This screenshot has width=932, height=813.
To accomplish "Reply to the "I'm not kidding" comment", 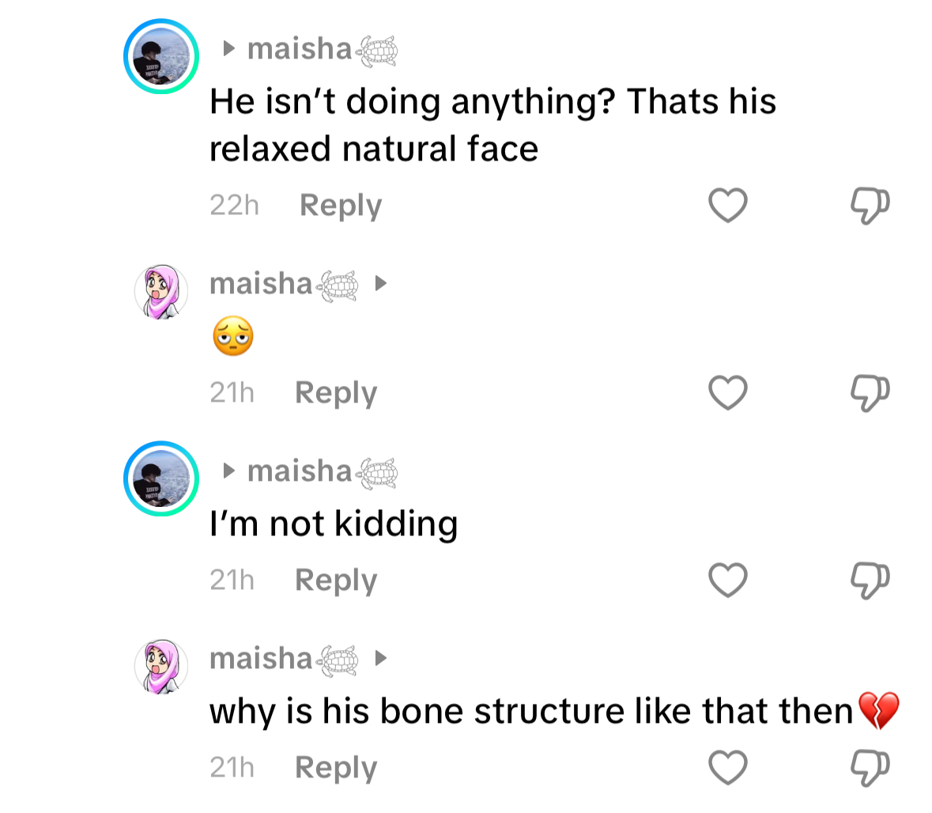I will click(336, 580).
